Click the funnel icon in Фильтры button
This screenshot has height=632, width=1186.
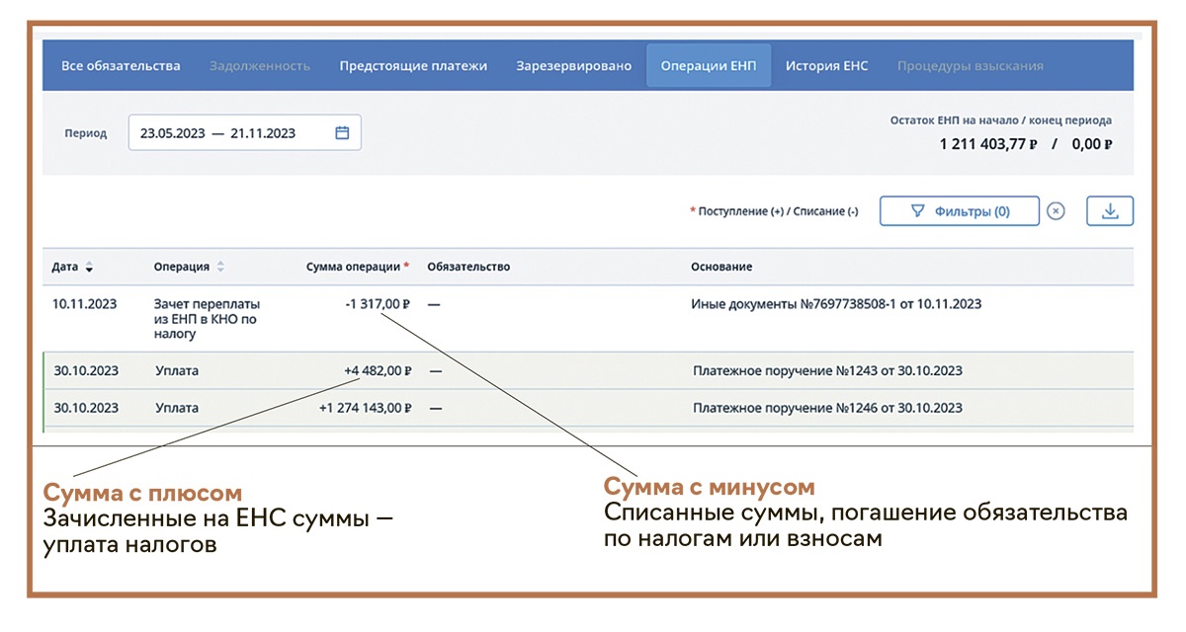[x=917, y=211]
